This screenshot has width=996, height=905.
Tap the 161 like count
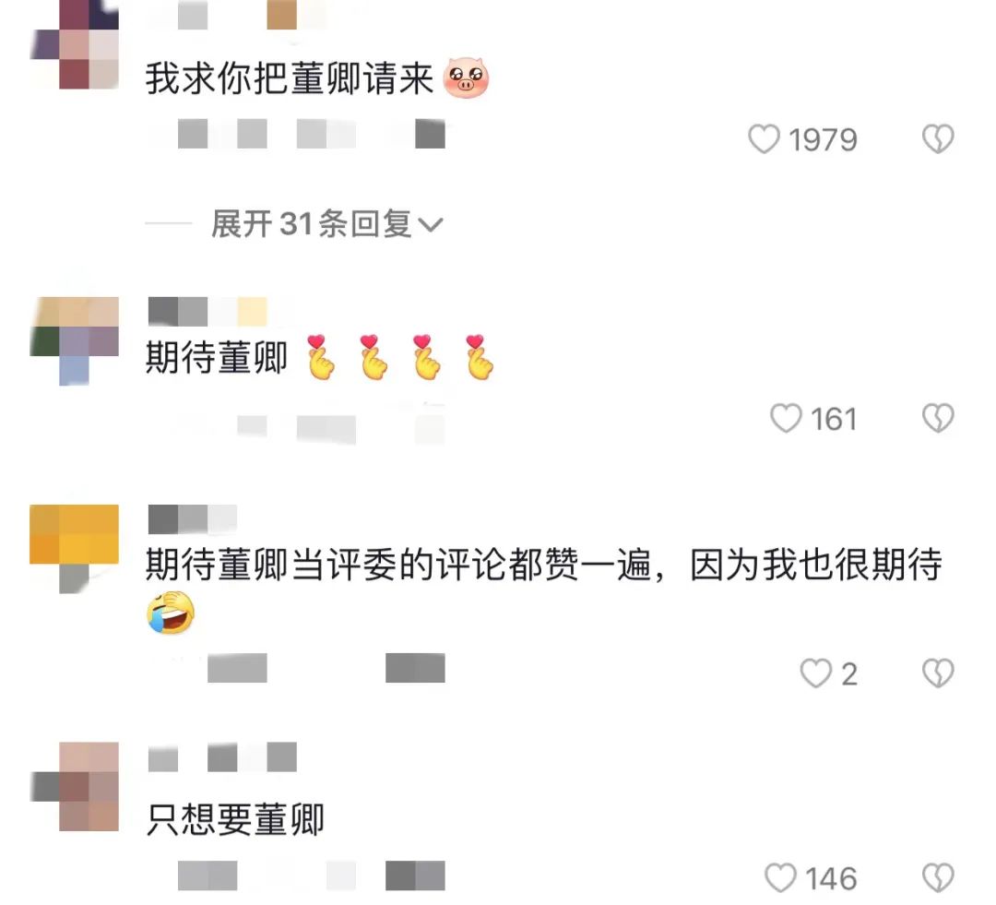(834, 420)
